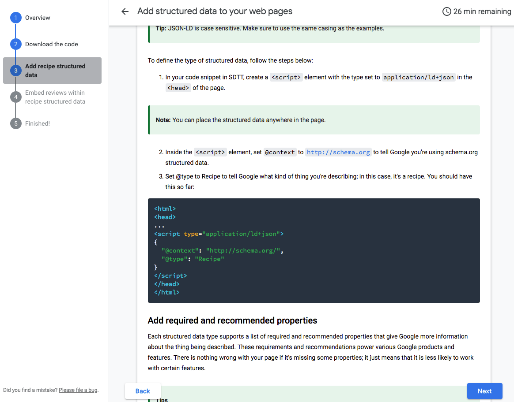Open the Overview step
Image resolution: width=514 pixels, height=402 pixels.
[38, 18]
